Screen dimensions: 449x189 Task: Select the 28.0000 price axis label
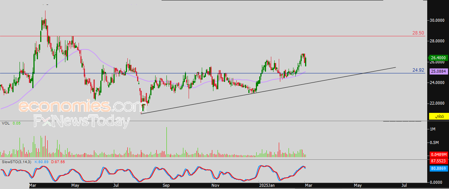tap(437, 41)
